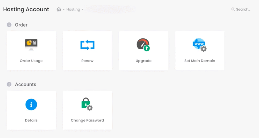
Task: Select the Upgrade speedometer icon
Action: tap(143, 45)
